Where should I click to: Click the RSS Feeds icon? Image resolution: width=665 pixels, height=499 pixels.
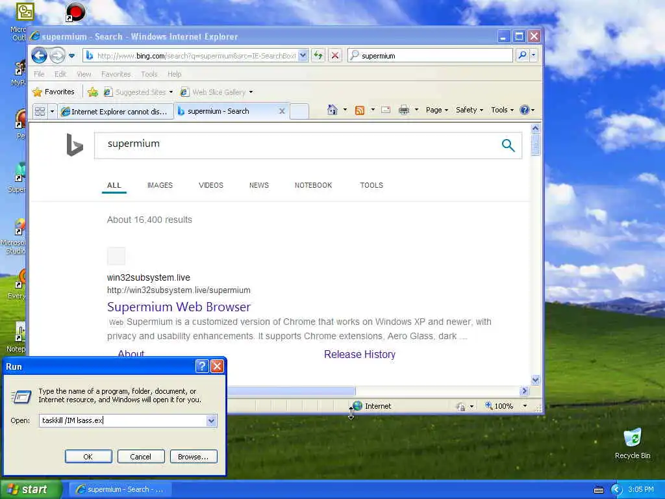coord(360,110)
